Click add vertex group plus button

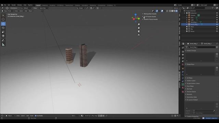pyautogui.click(x=217, y=54)
